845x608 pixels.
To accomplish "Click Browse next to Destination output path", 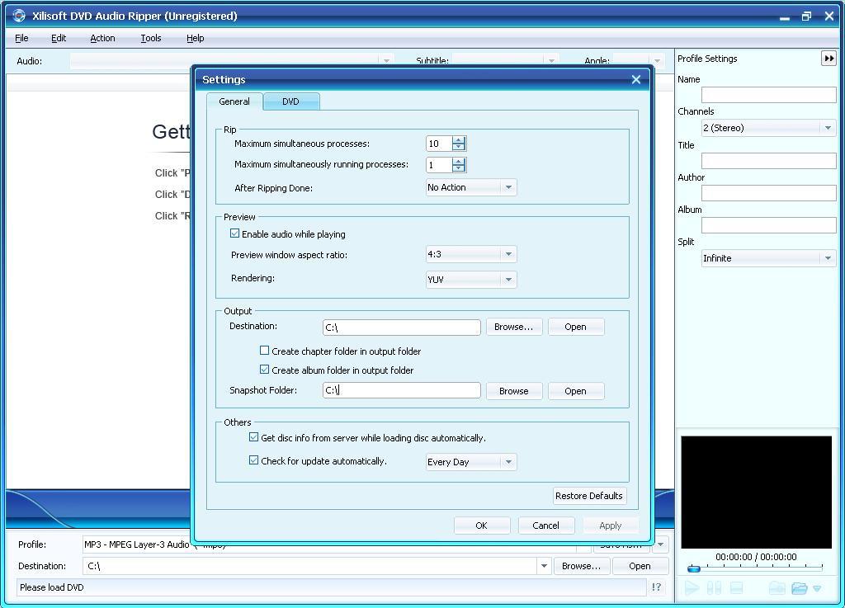I will click(x=513, y=326).
